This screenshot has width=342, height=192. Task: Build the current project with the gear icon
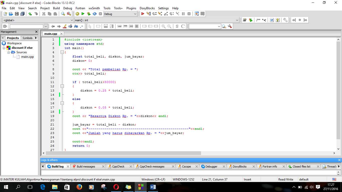tap(78, 14)
